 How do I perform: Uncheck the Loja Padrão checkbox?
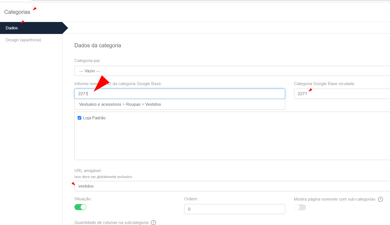80,118
